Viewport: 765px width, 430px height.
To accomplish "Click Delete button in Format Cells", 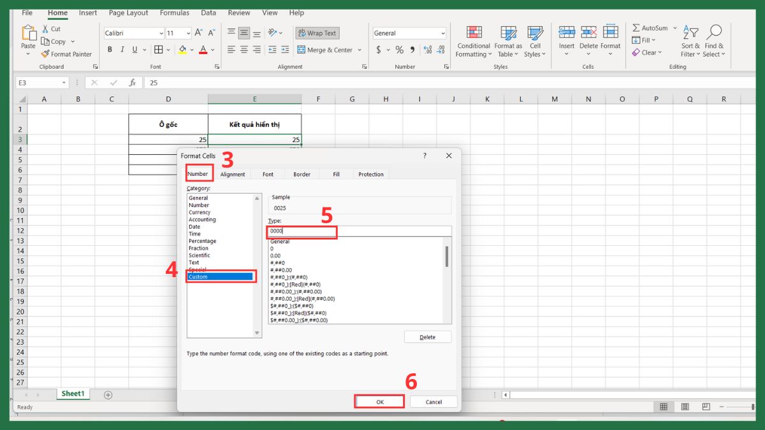I will coord(427,337).
